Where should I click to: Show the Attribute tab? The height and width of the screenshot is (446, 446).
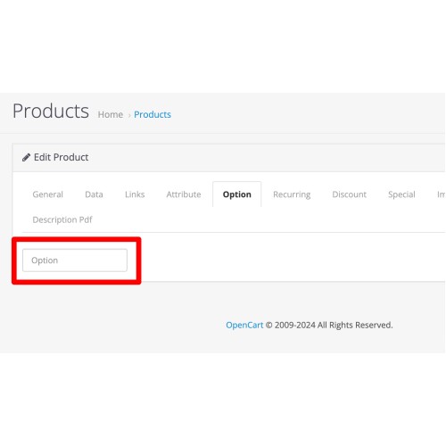click(x=184, y=194)
